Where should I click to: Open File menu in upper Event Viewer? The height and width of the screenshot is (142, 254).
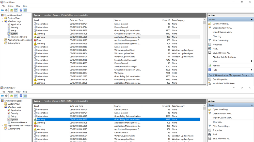point(3,6)
